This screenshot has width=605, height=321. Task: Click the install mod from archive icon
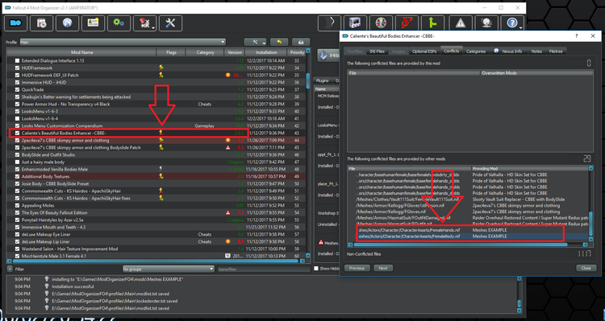[x=42, y=23]
